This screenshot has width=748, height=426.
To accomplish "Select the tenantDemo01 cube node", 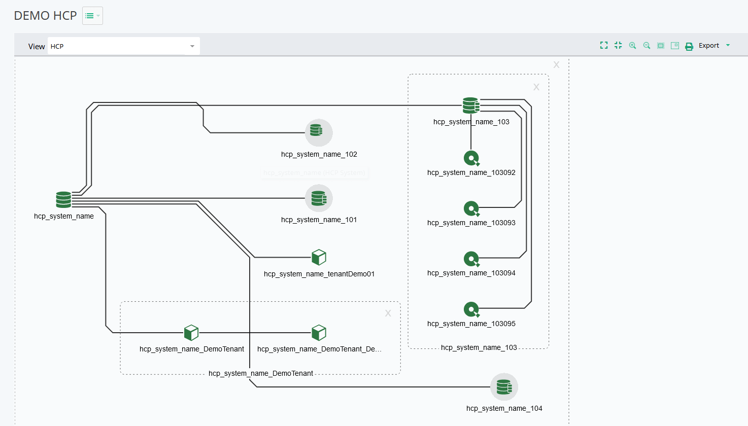I will pos(319,258).
